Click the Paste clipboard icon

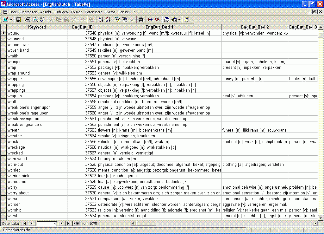click(x=66, y=20)
